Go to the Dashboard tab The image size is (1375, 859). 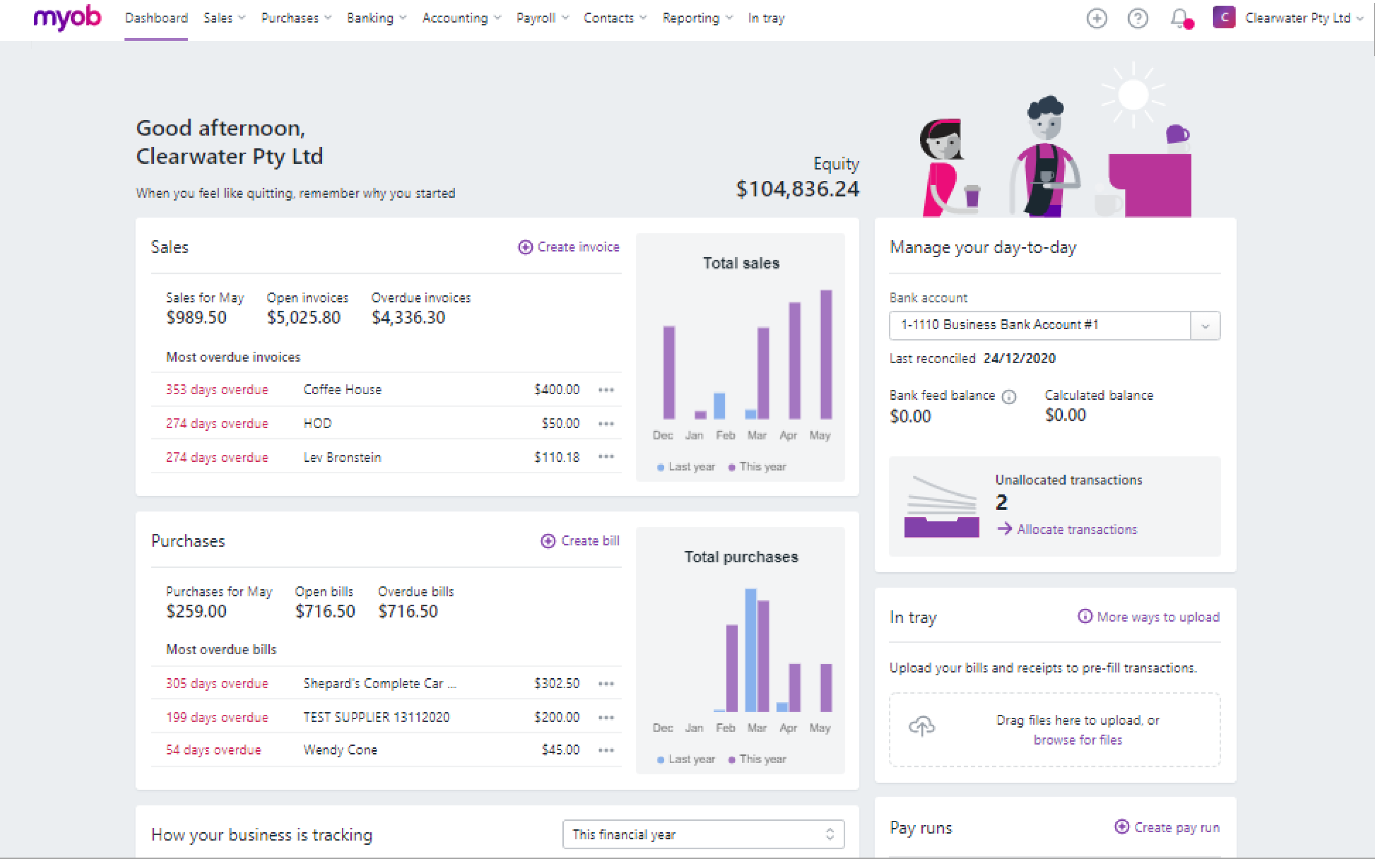pos(156,18)
